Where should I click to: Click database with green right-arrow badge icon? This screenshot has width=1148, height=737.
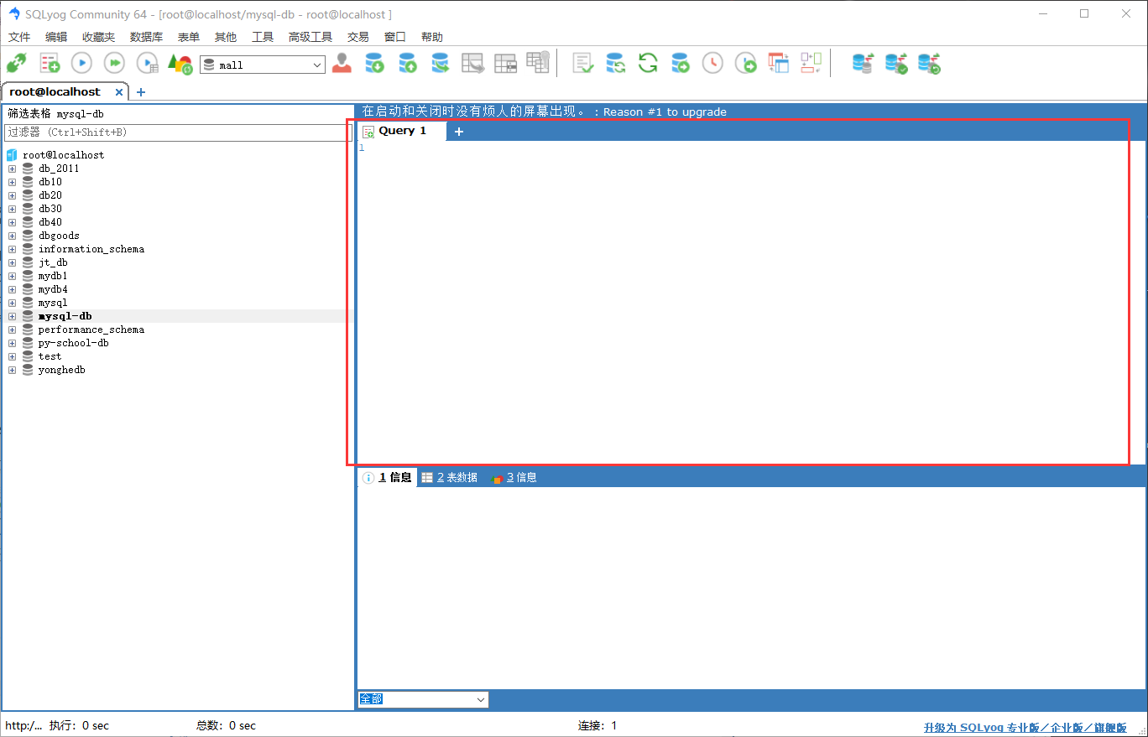(x=680, y=64)
